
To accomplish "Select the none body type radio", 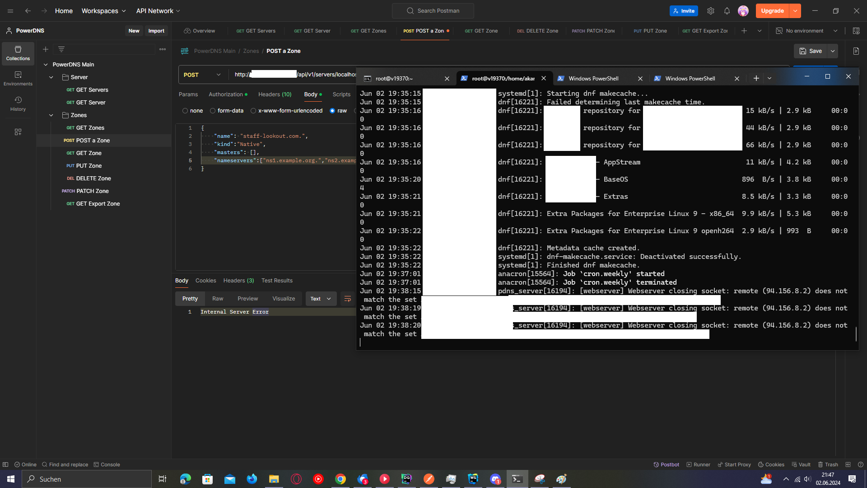I will point(185,111).
